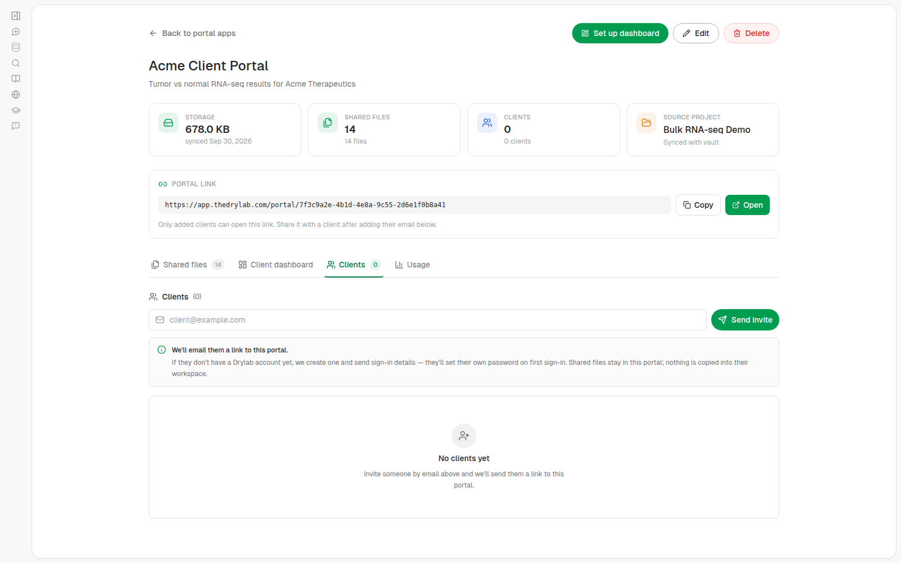Click the Shared Files card icon
This screenshot has height=563, width=901.
pyautogui.click(x=328, y=123)
